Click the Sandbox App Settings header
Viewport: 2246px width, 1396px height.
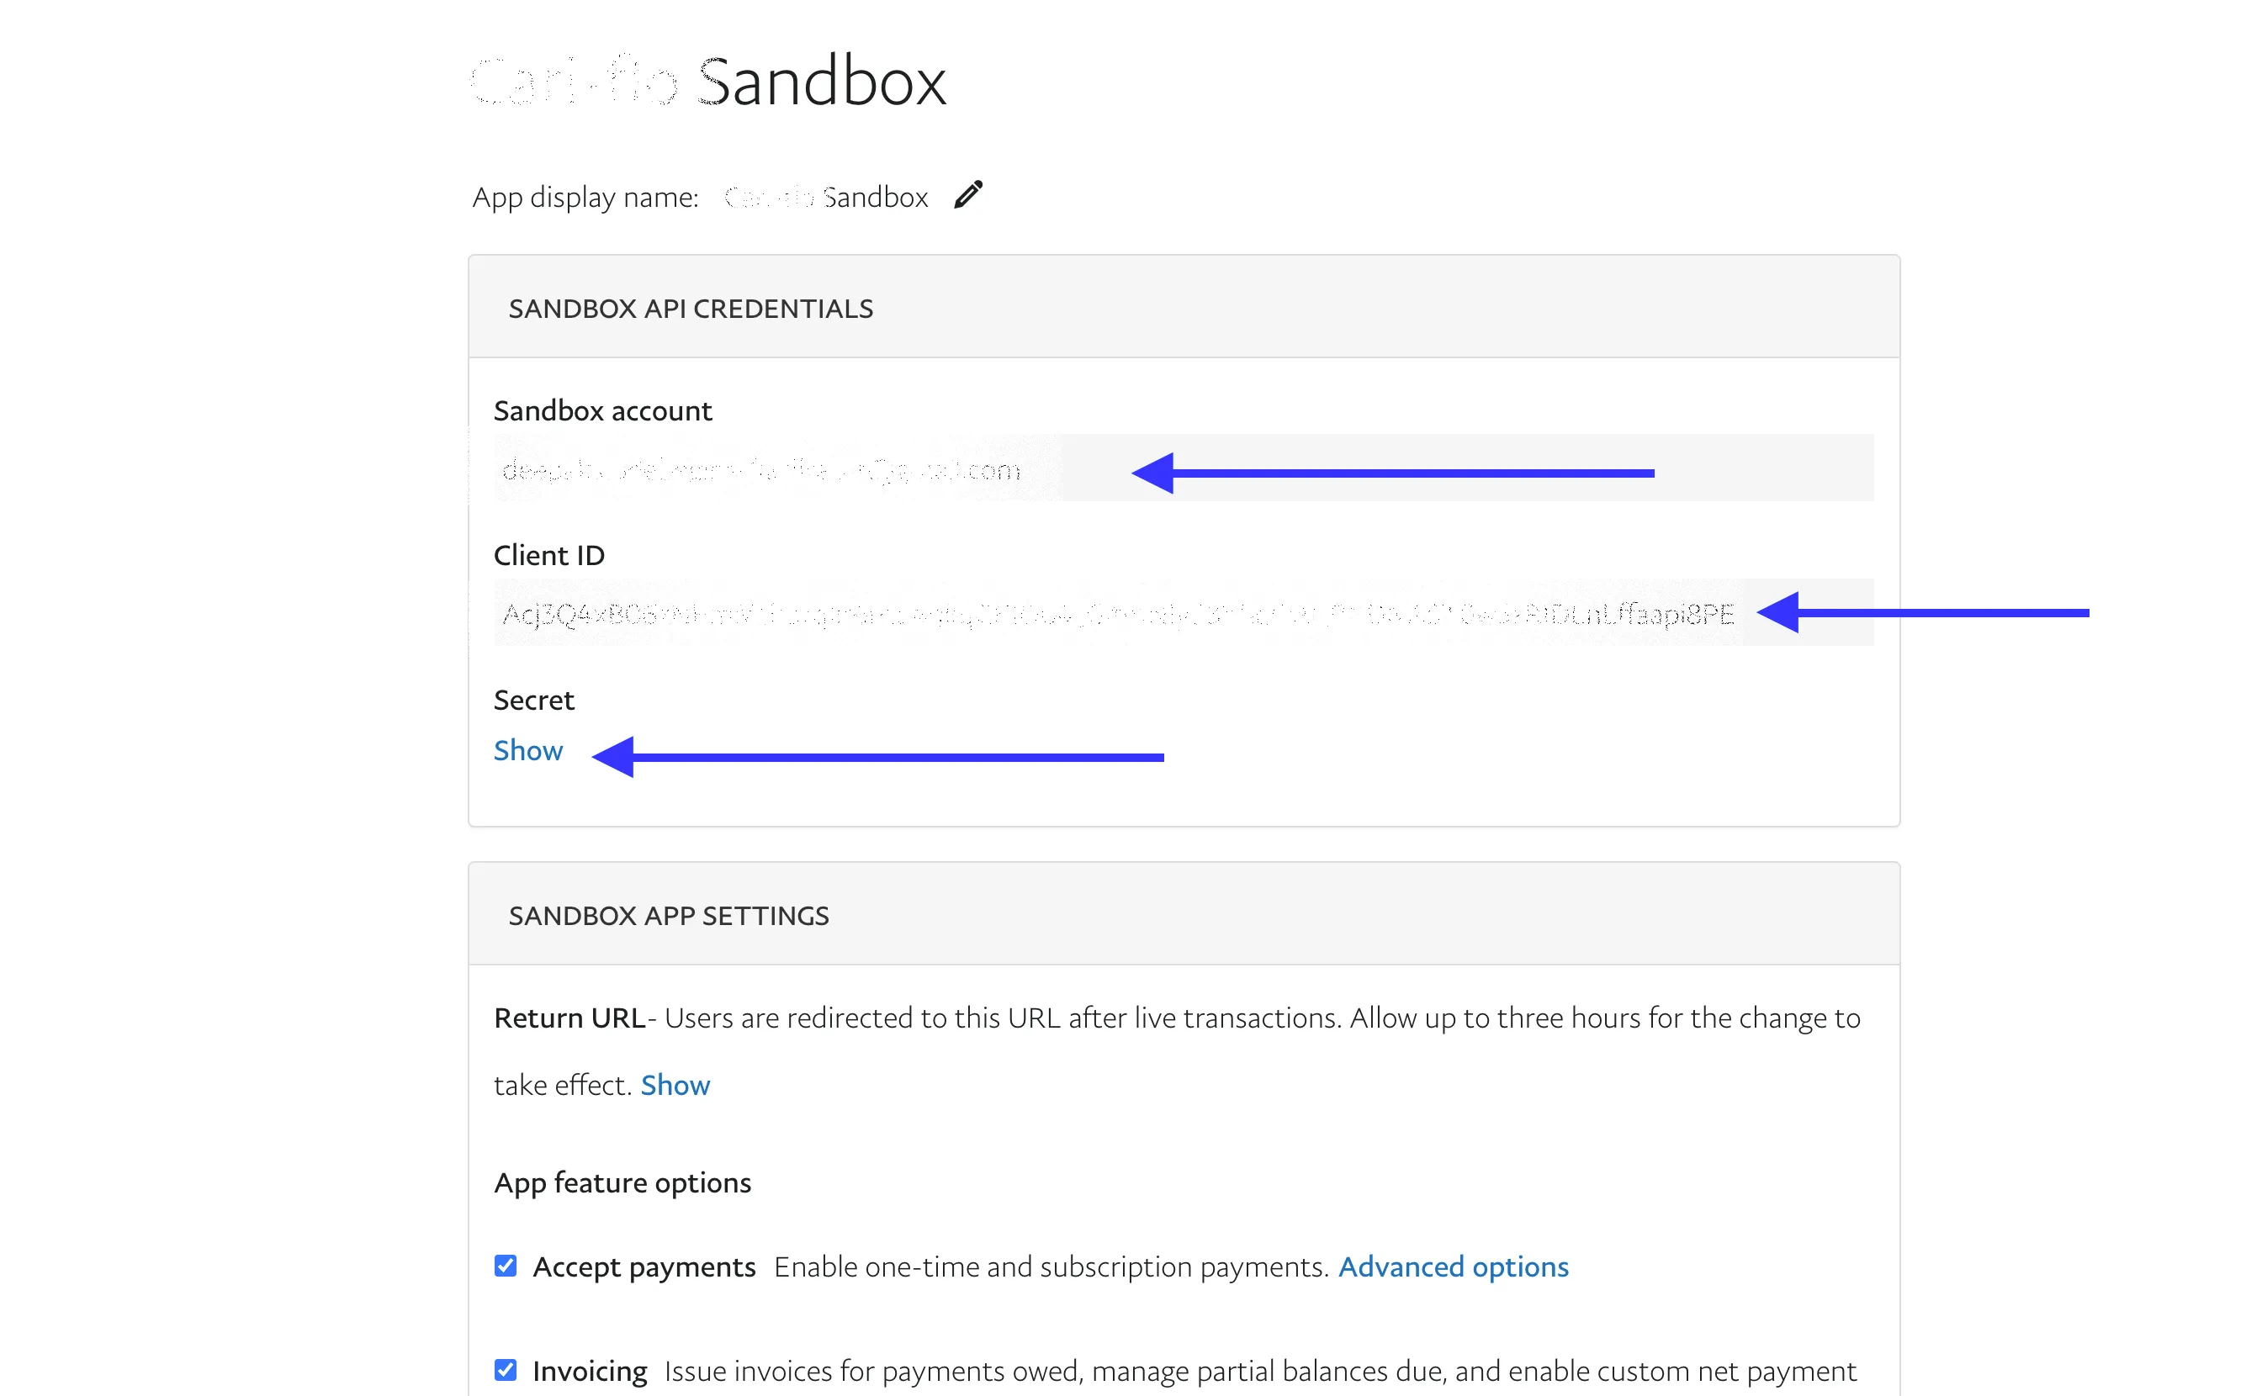(668, 916)
